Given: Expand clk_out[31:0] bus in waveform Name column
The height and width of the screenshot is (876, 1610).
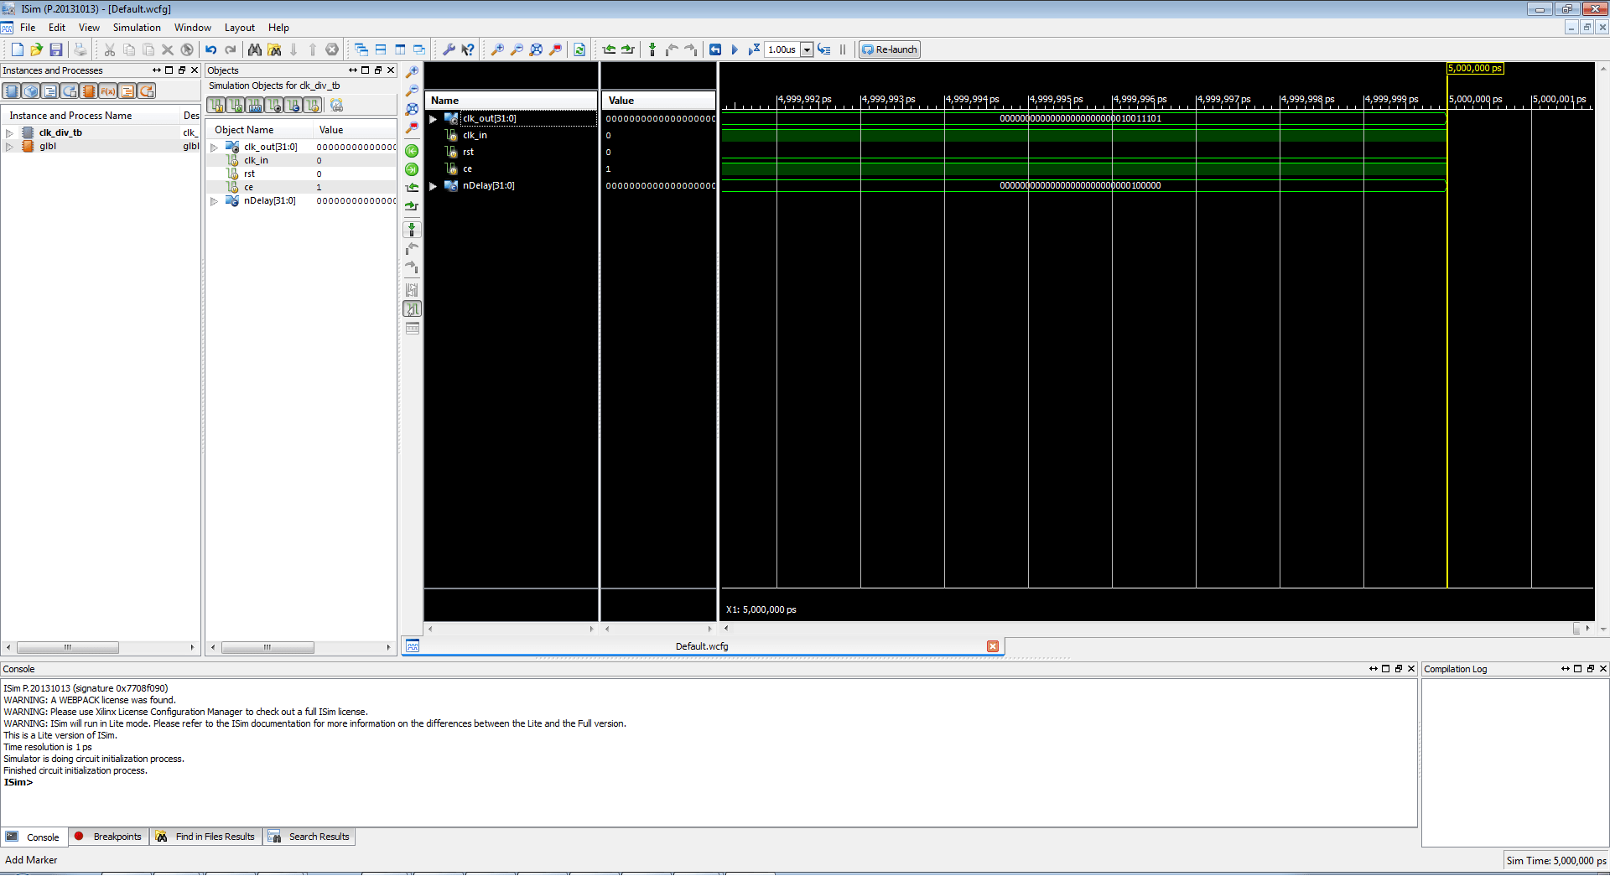Looking at the screenshot, I should (x=433, y=118).
